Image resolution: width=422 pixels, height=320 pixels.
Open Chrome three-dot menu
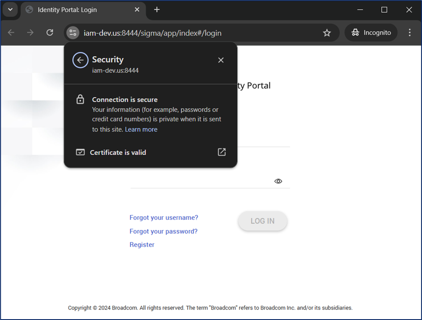click(x=409, y=33)
